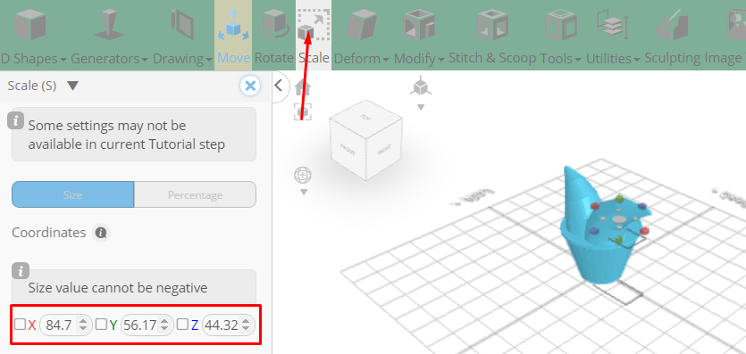The width and height of the screenshot is (746, 354).
Task: Open the 3D Shapes tool menu
Action: pyautogui.click(x=30, y=25)
